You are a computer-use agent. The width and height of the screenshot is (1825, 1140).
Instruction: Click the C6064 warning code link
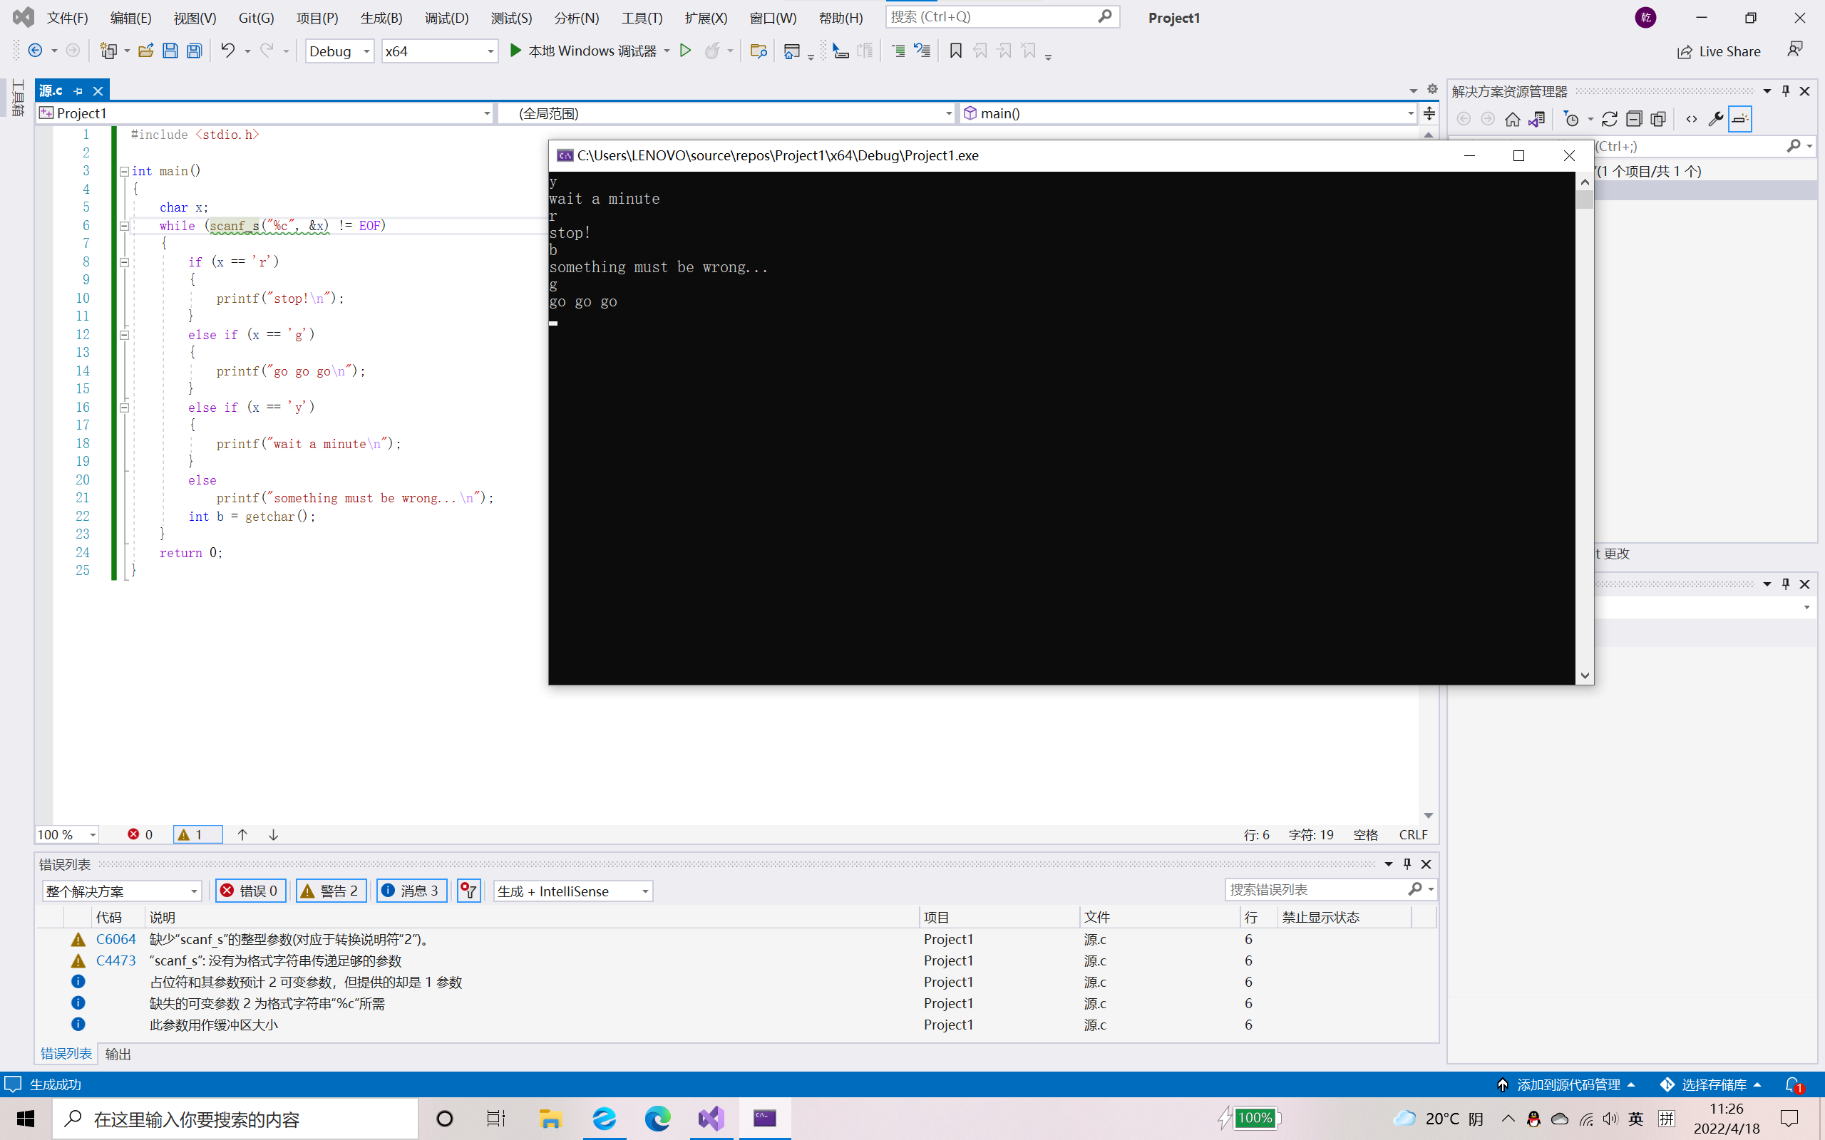[115, 940]
